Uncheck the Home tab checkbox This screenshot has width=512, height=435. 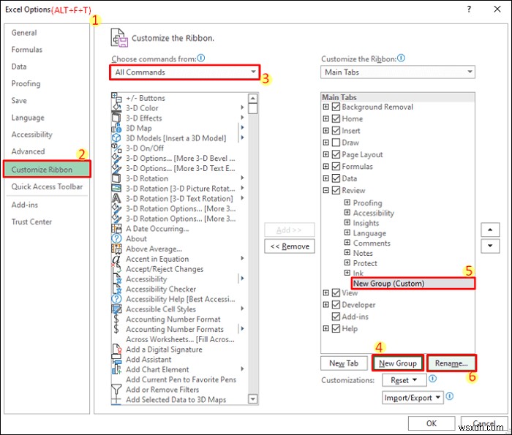(336, 118)
